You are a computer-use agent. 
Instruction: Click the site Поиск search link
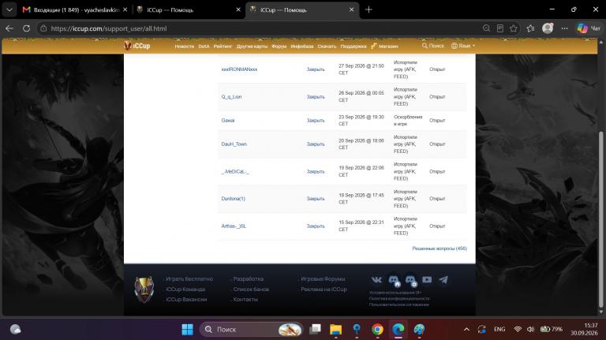pos(433,46)
